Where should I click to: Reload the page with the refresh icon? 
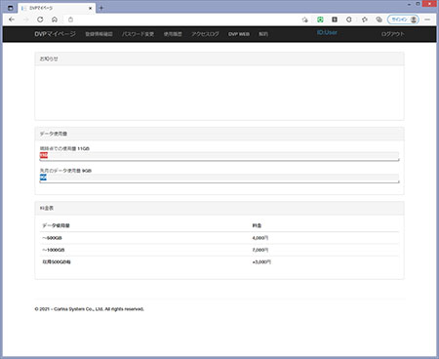pos(40,20)
